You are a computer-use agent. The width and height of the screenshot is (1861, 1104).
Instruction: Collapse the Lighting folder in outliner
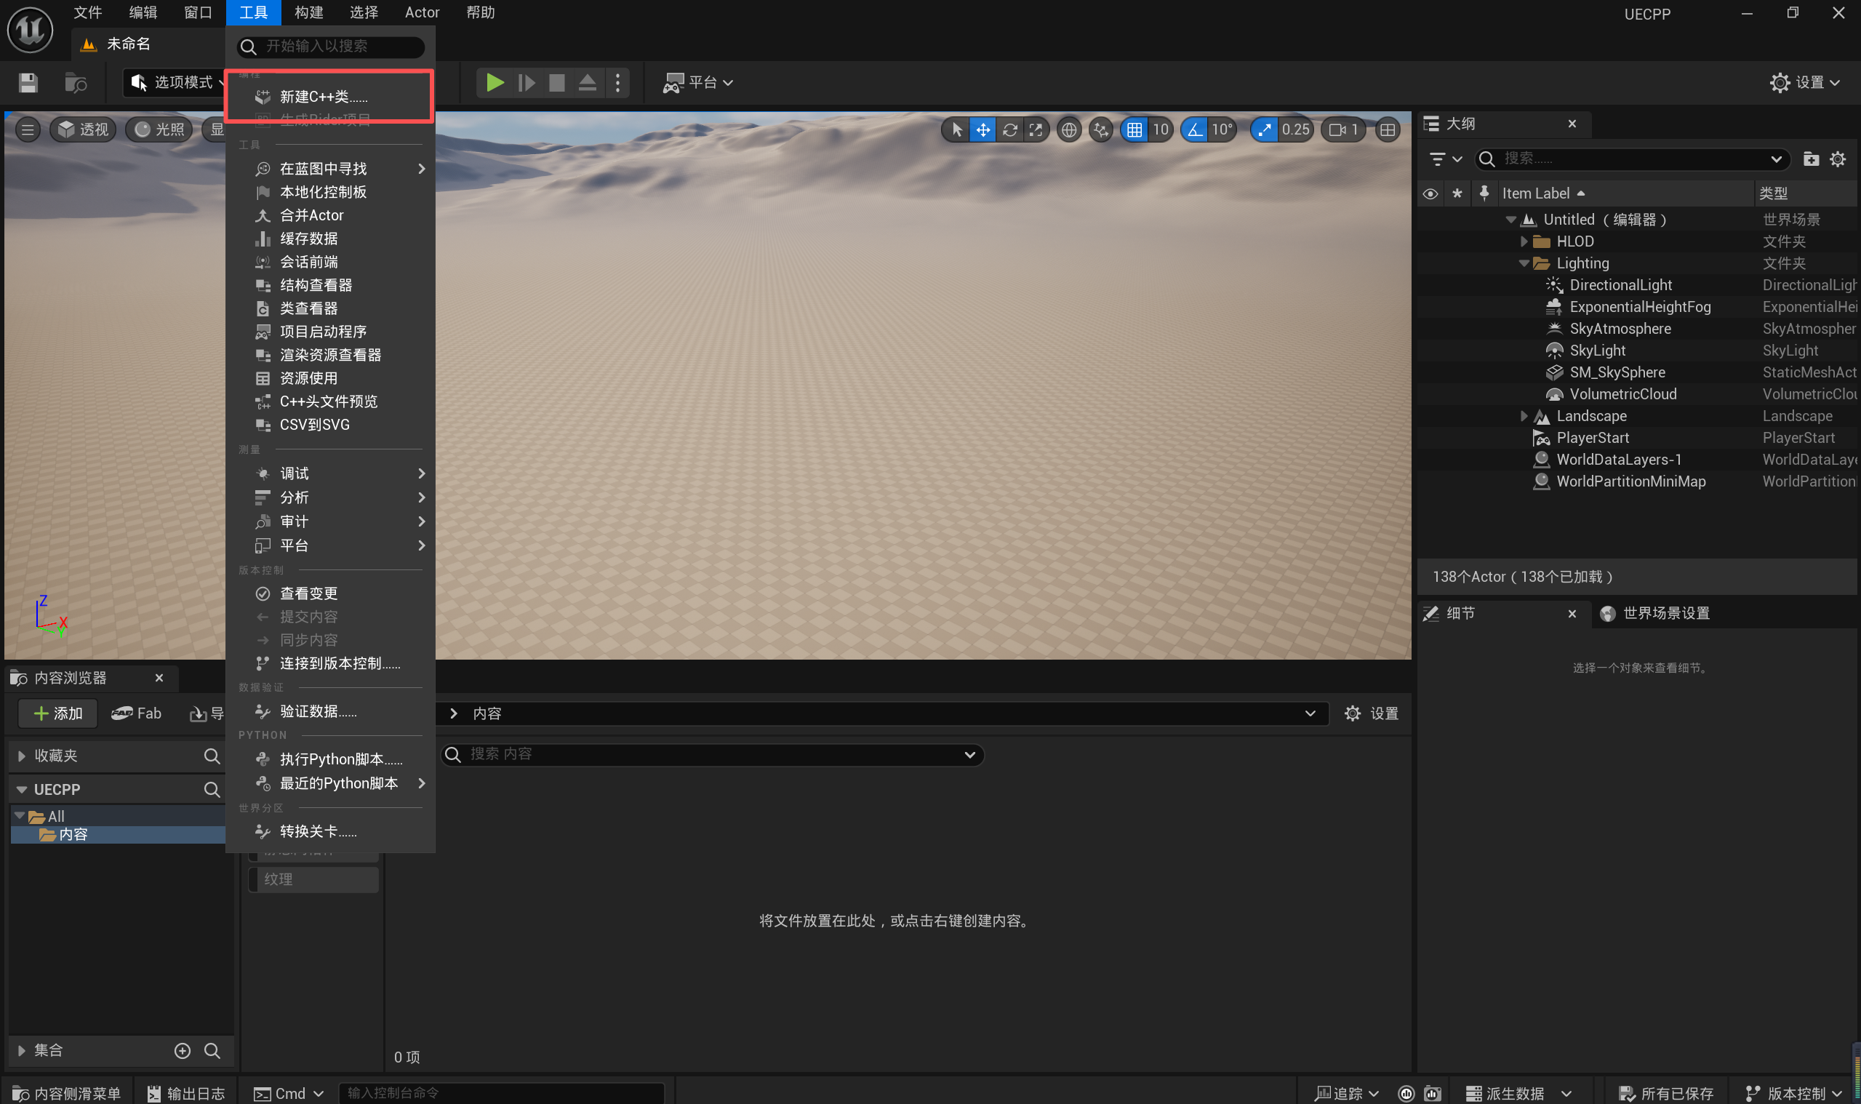(1523, 263)
